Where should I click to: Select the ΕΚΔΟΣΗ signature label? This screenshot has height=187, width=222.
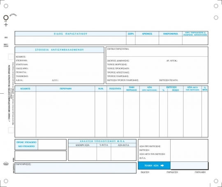145,172
